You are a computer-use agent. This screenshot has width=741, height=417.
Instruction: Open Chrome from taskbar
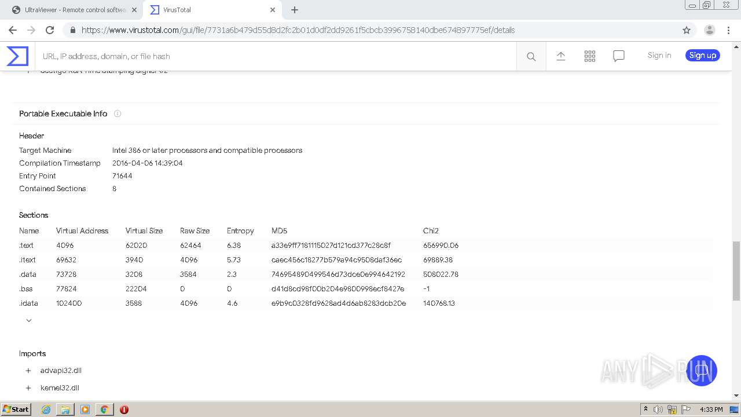click(104, 409)
